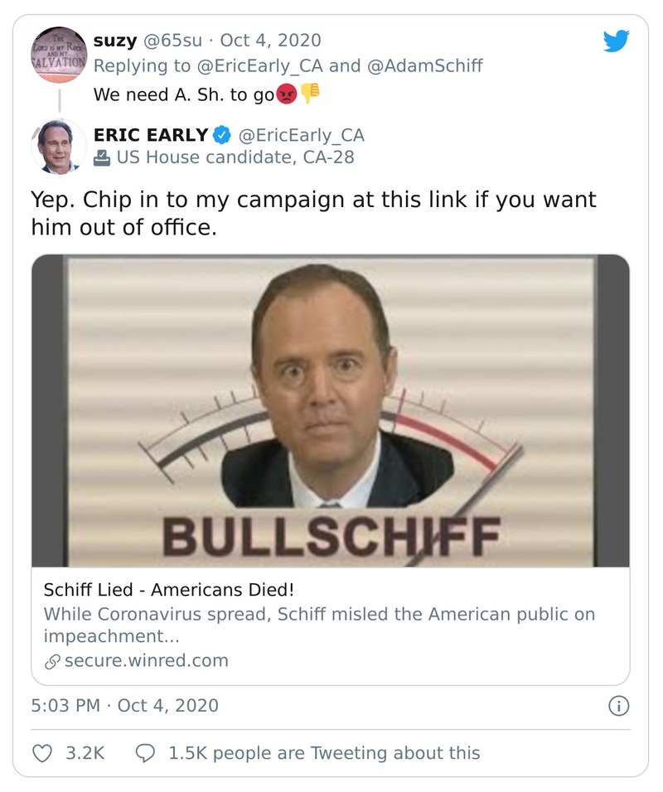Open Eric Early's profile photo

click(59, 147)
